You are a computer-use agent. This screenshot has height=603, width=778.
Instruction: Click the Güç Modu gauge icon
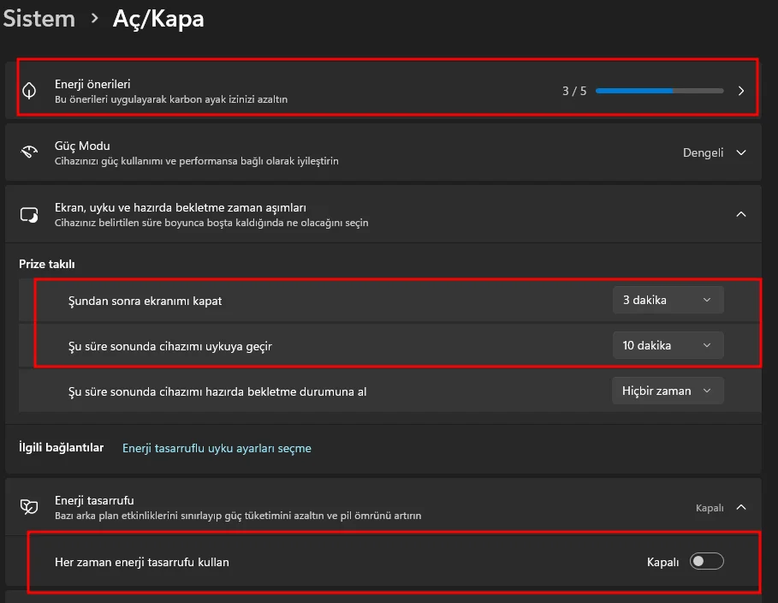pyautogui.click(x=30, y=152)
